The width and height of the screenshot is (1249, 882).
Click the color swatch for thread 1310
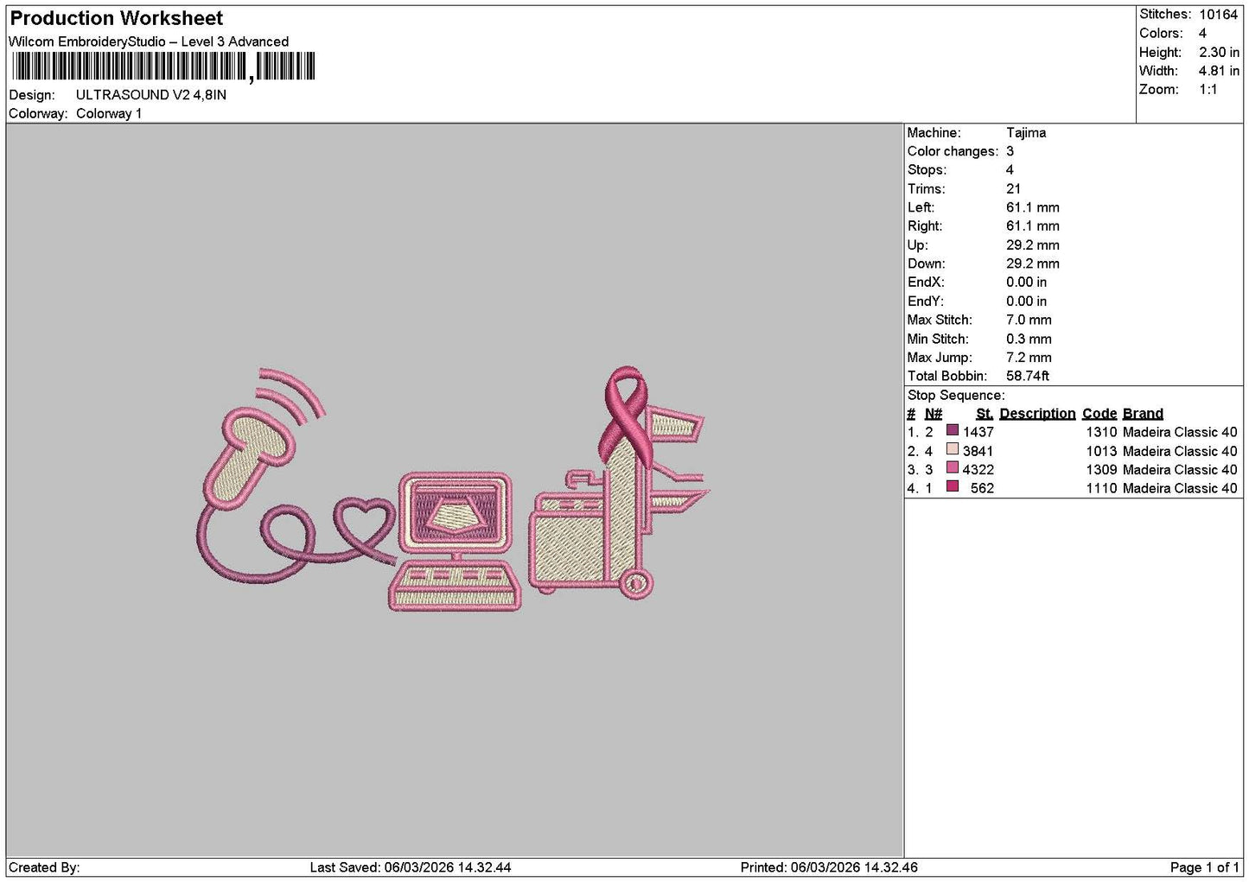pos(953,431)
